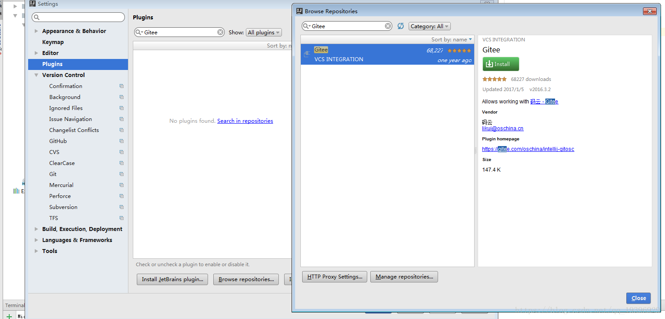The image size is (665, 319).
Task: Open the Gitee plugin homepage URL
Action: [528, 149]
